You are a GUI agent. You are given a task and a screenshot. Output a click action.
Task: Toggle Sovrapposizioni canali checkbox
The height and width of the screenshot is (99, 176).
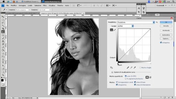pyautogui.click(x=117, y=82)
